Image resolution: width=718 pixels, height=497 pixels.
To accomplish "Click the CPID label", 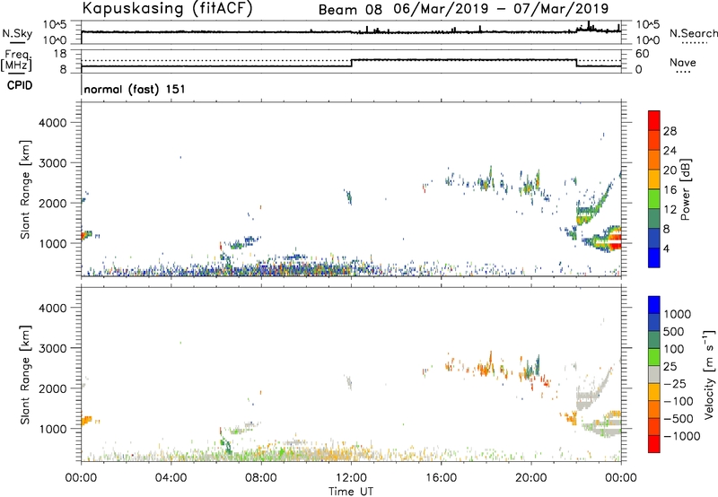I will pyautogui.click(x=19, y=85).
